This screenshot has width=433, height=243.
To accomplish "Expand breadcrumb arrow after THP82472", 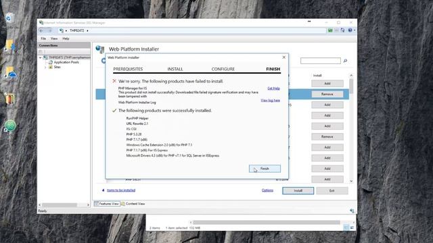I will pos(87,30).
